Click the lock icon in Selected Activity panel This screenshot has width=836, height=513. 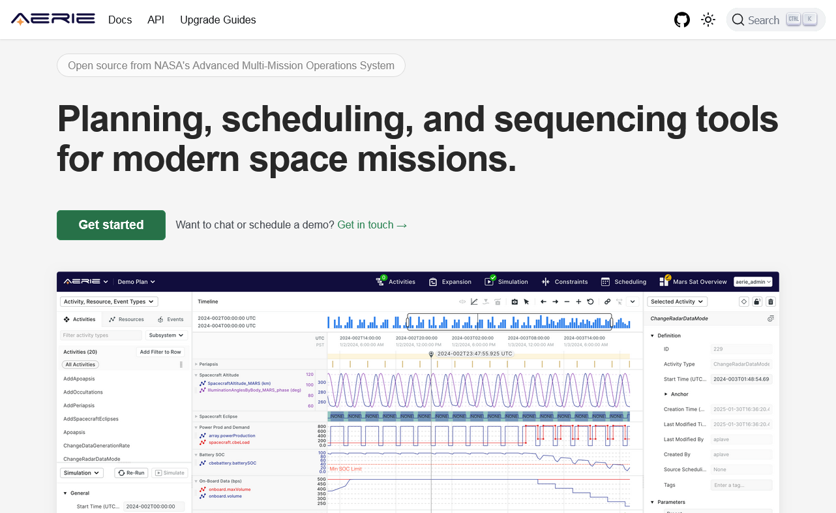coord(757,302)
